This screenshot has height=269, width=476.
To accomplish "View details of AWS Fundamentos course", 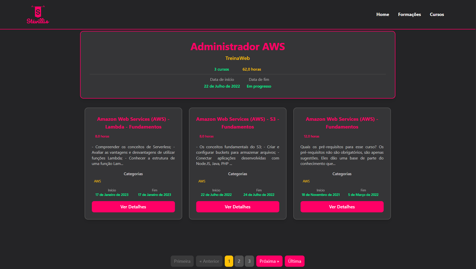I will (x=342, y=207).
